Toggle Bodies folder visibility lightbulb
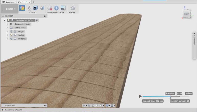This screenshot has height=112, width=197. click(x=11, y=35)
